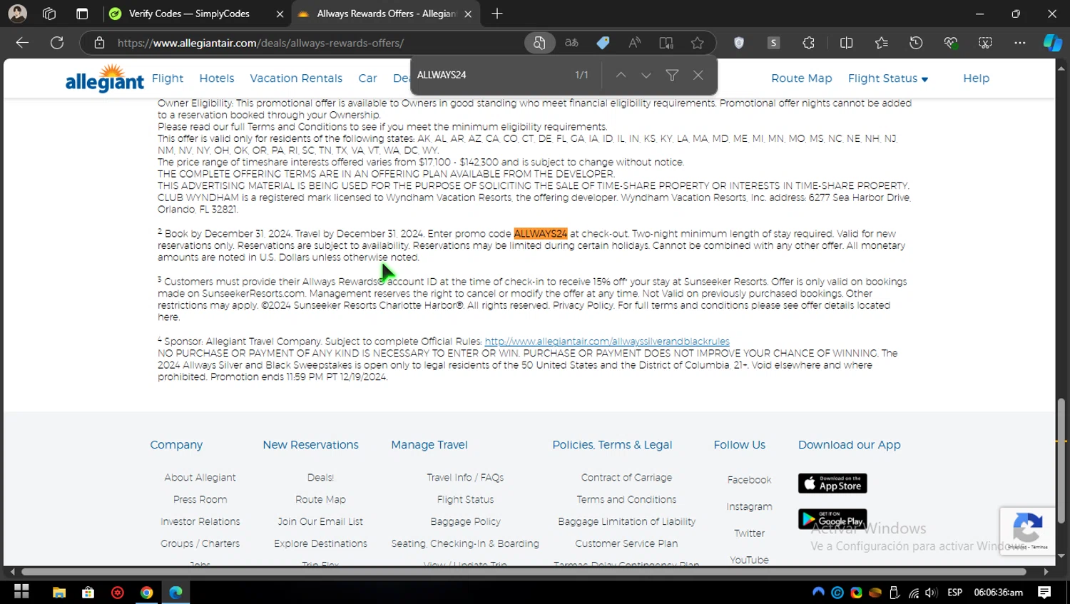This screenshot has height=604, width=1070.
Task: Open the settings and more menu
Action: point(1020,43)
